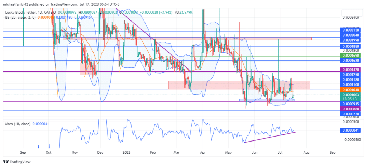Click the BB (20, close, 2, 0) indicator legend

(20, 17)
